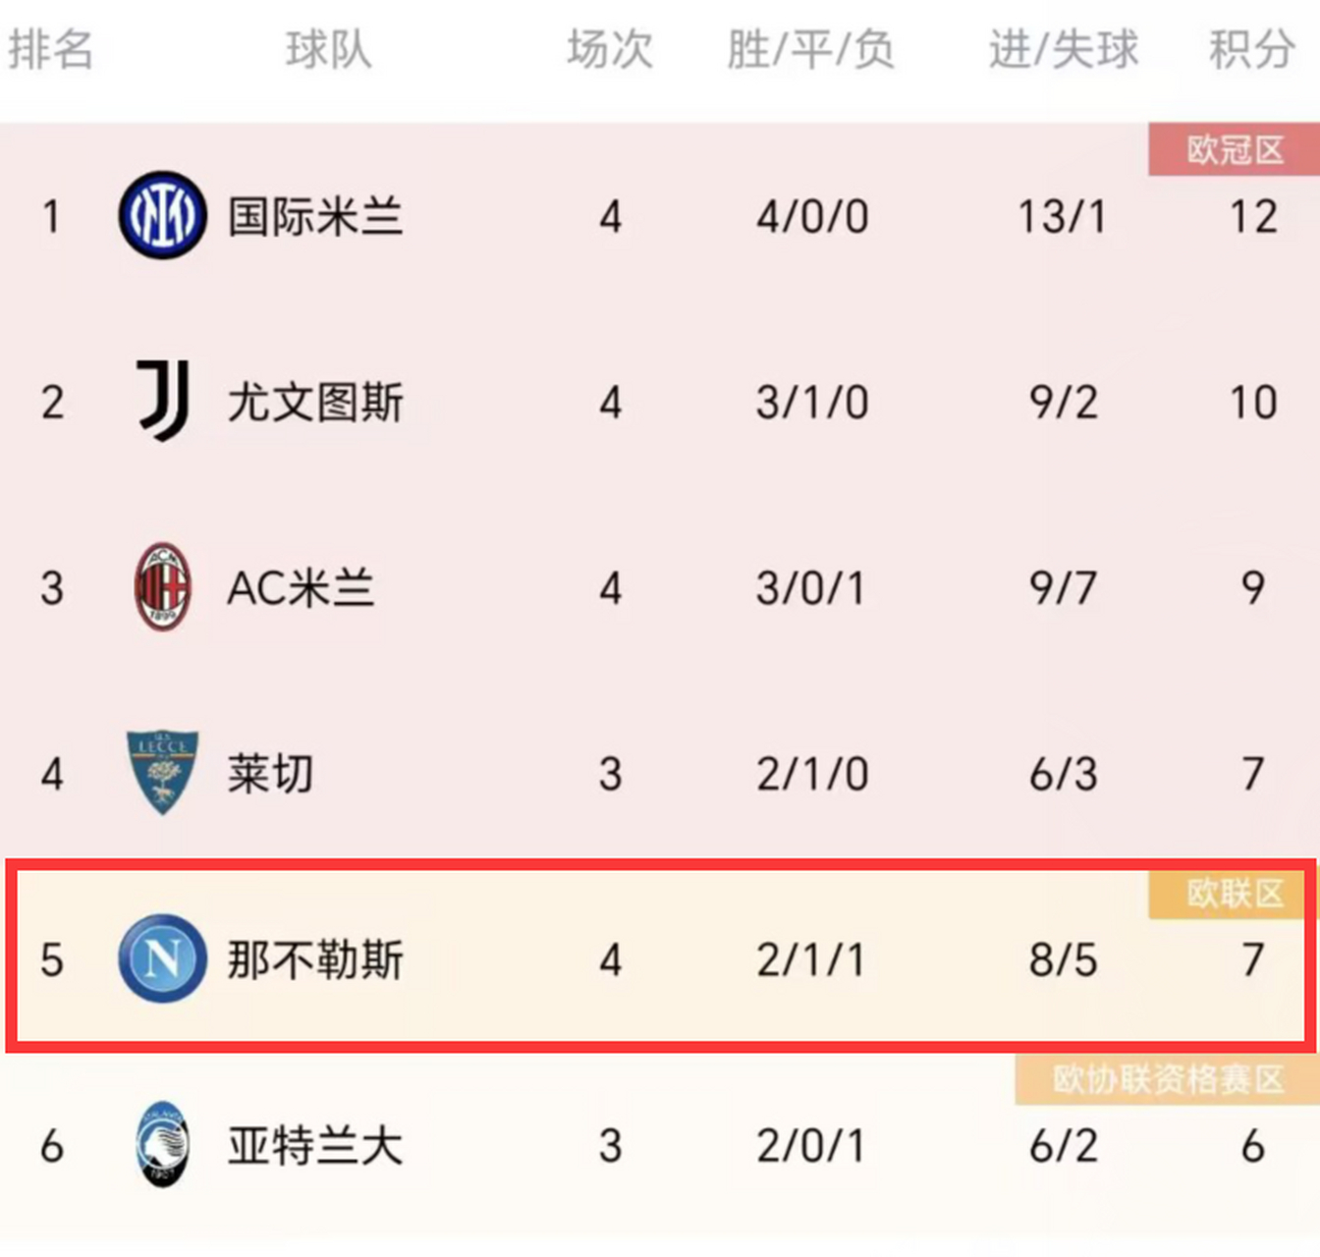Open the 国际米兰 team name link
1320x1257 pixels.
pyautogui.click(x=316, y=217)
